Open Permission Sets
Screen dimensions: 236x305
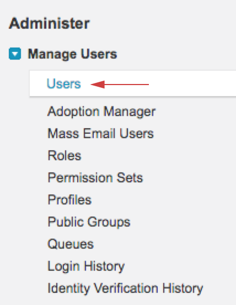pyautogui.click(x=95, y=178)
